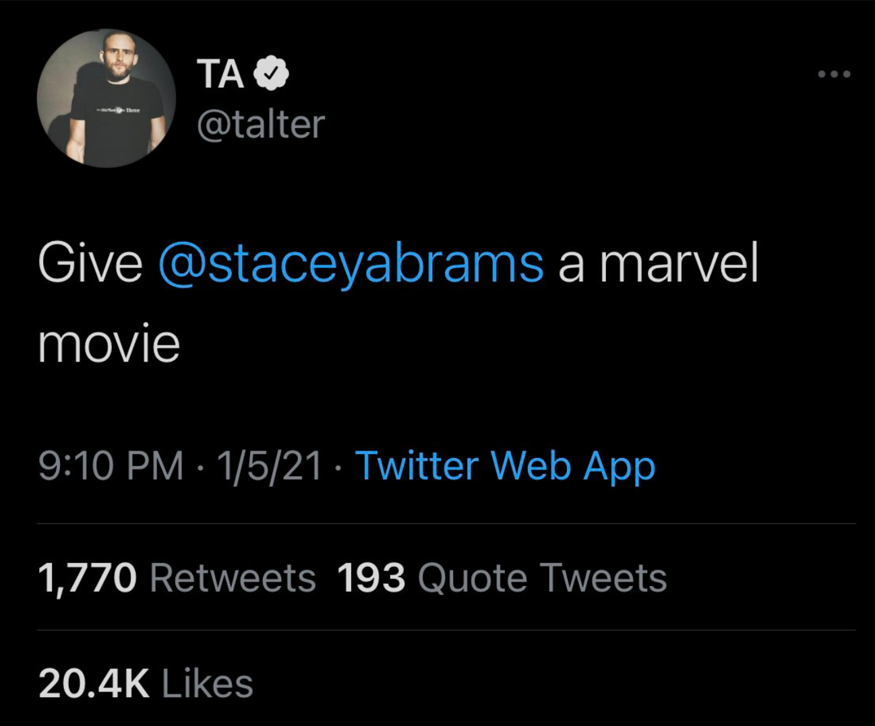This screenshot has width=875, height=726.
Task: Click the word Give in tweet
Action: click(90, 263)
